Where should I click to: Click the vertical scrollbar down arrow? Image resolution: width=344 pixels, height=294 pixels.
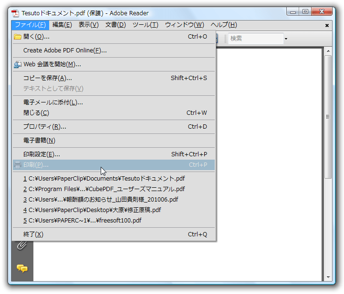tap(328, 277)
